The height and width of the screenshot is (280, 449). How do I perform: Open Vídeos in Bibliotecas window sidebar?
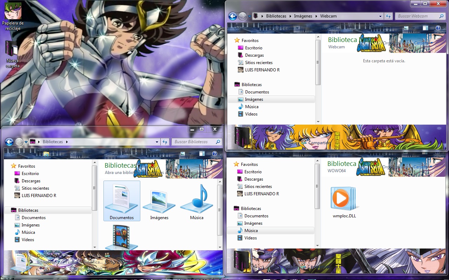[x=28, y=240]
